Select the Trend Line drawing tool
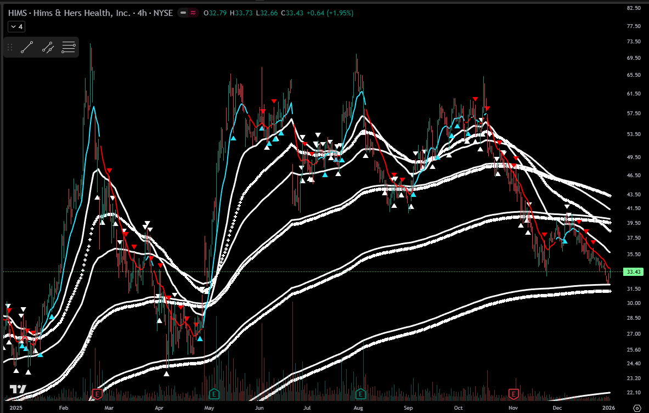This screenshot has width=649, height=413. pyautogui.click(x=27, y=47)
